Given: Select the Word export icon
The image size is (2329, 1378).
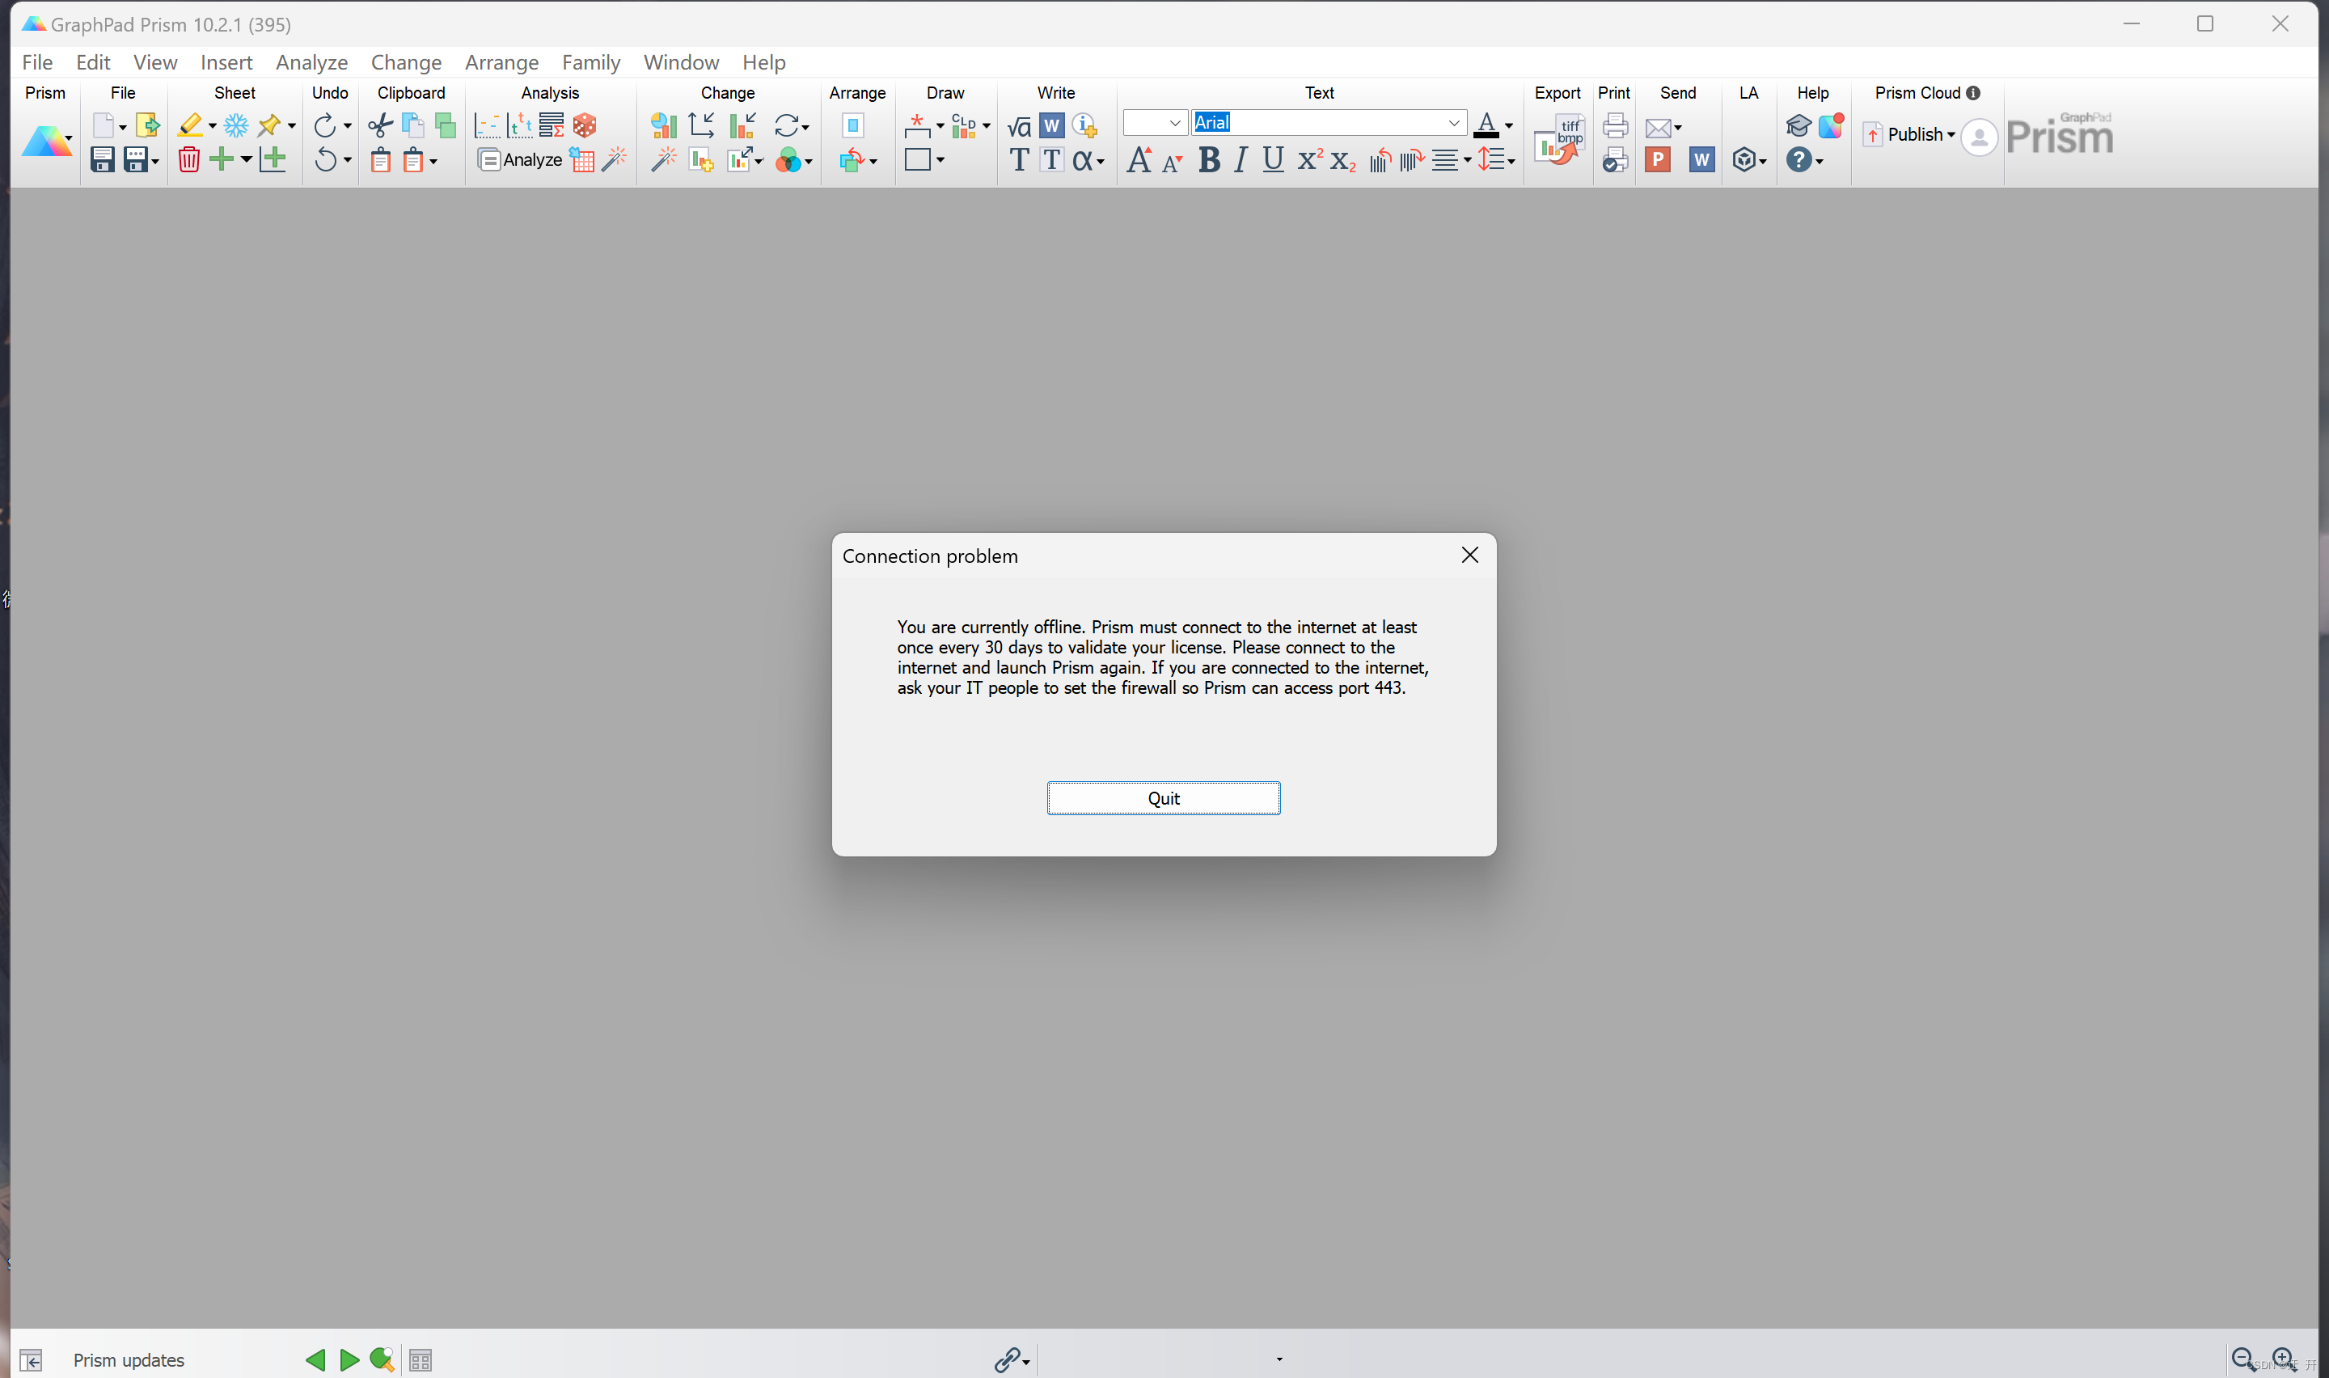Looking at the screenshot, I should tap(1701, 159).
